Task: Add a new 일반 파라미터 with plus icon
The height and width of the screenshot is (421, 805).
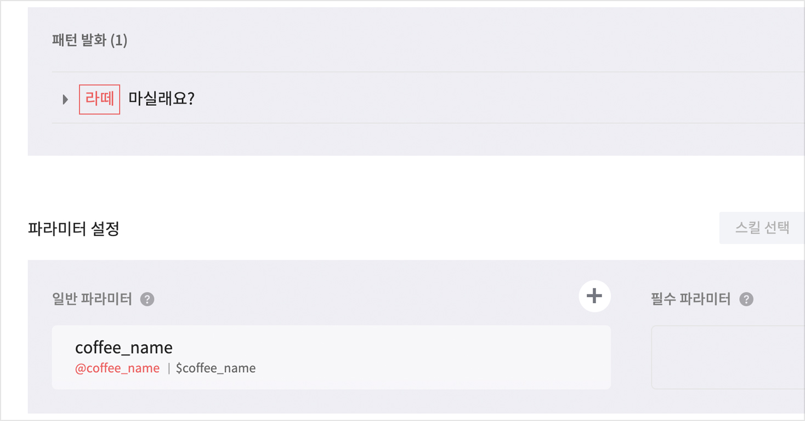Action: pyautogui.click(x=594, y=297)
